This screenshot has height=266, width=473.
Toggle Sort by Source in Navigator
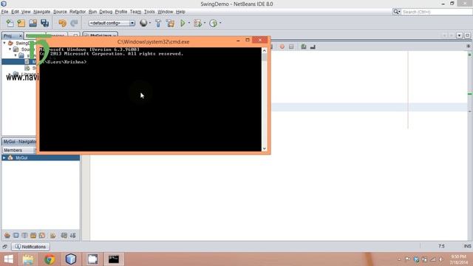(72, 236)
